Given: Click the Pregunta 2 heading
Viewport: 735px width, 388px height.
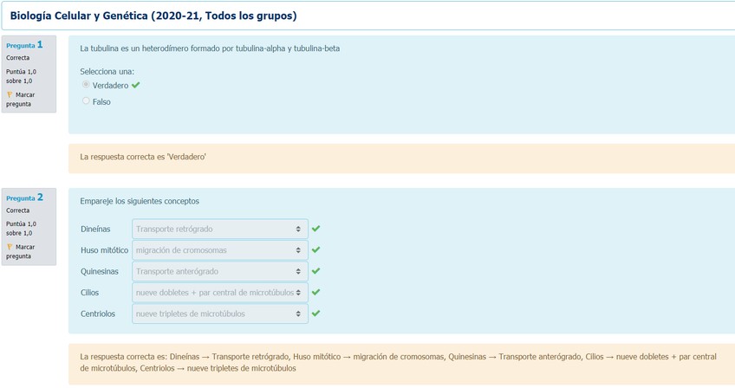Looking at the screenshot, I should (24, 197).
